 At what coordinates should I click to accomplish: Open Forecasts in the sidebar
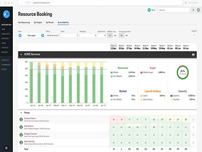[x=6, y=34]
